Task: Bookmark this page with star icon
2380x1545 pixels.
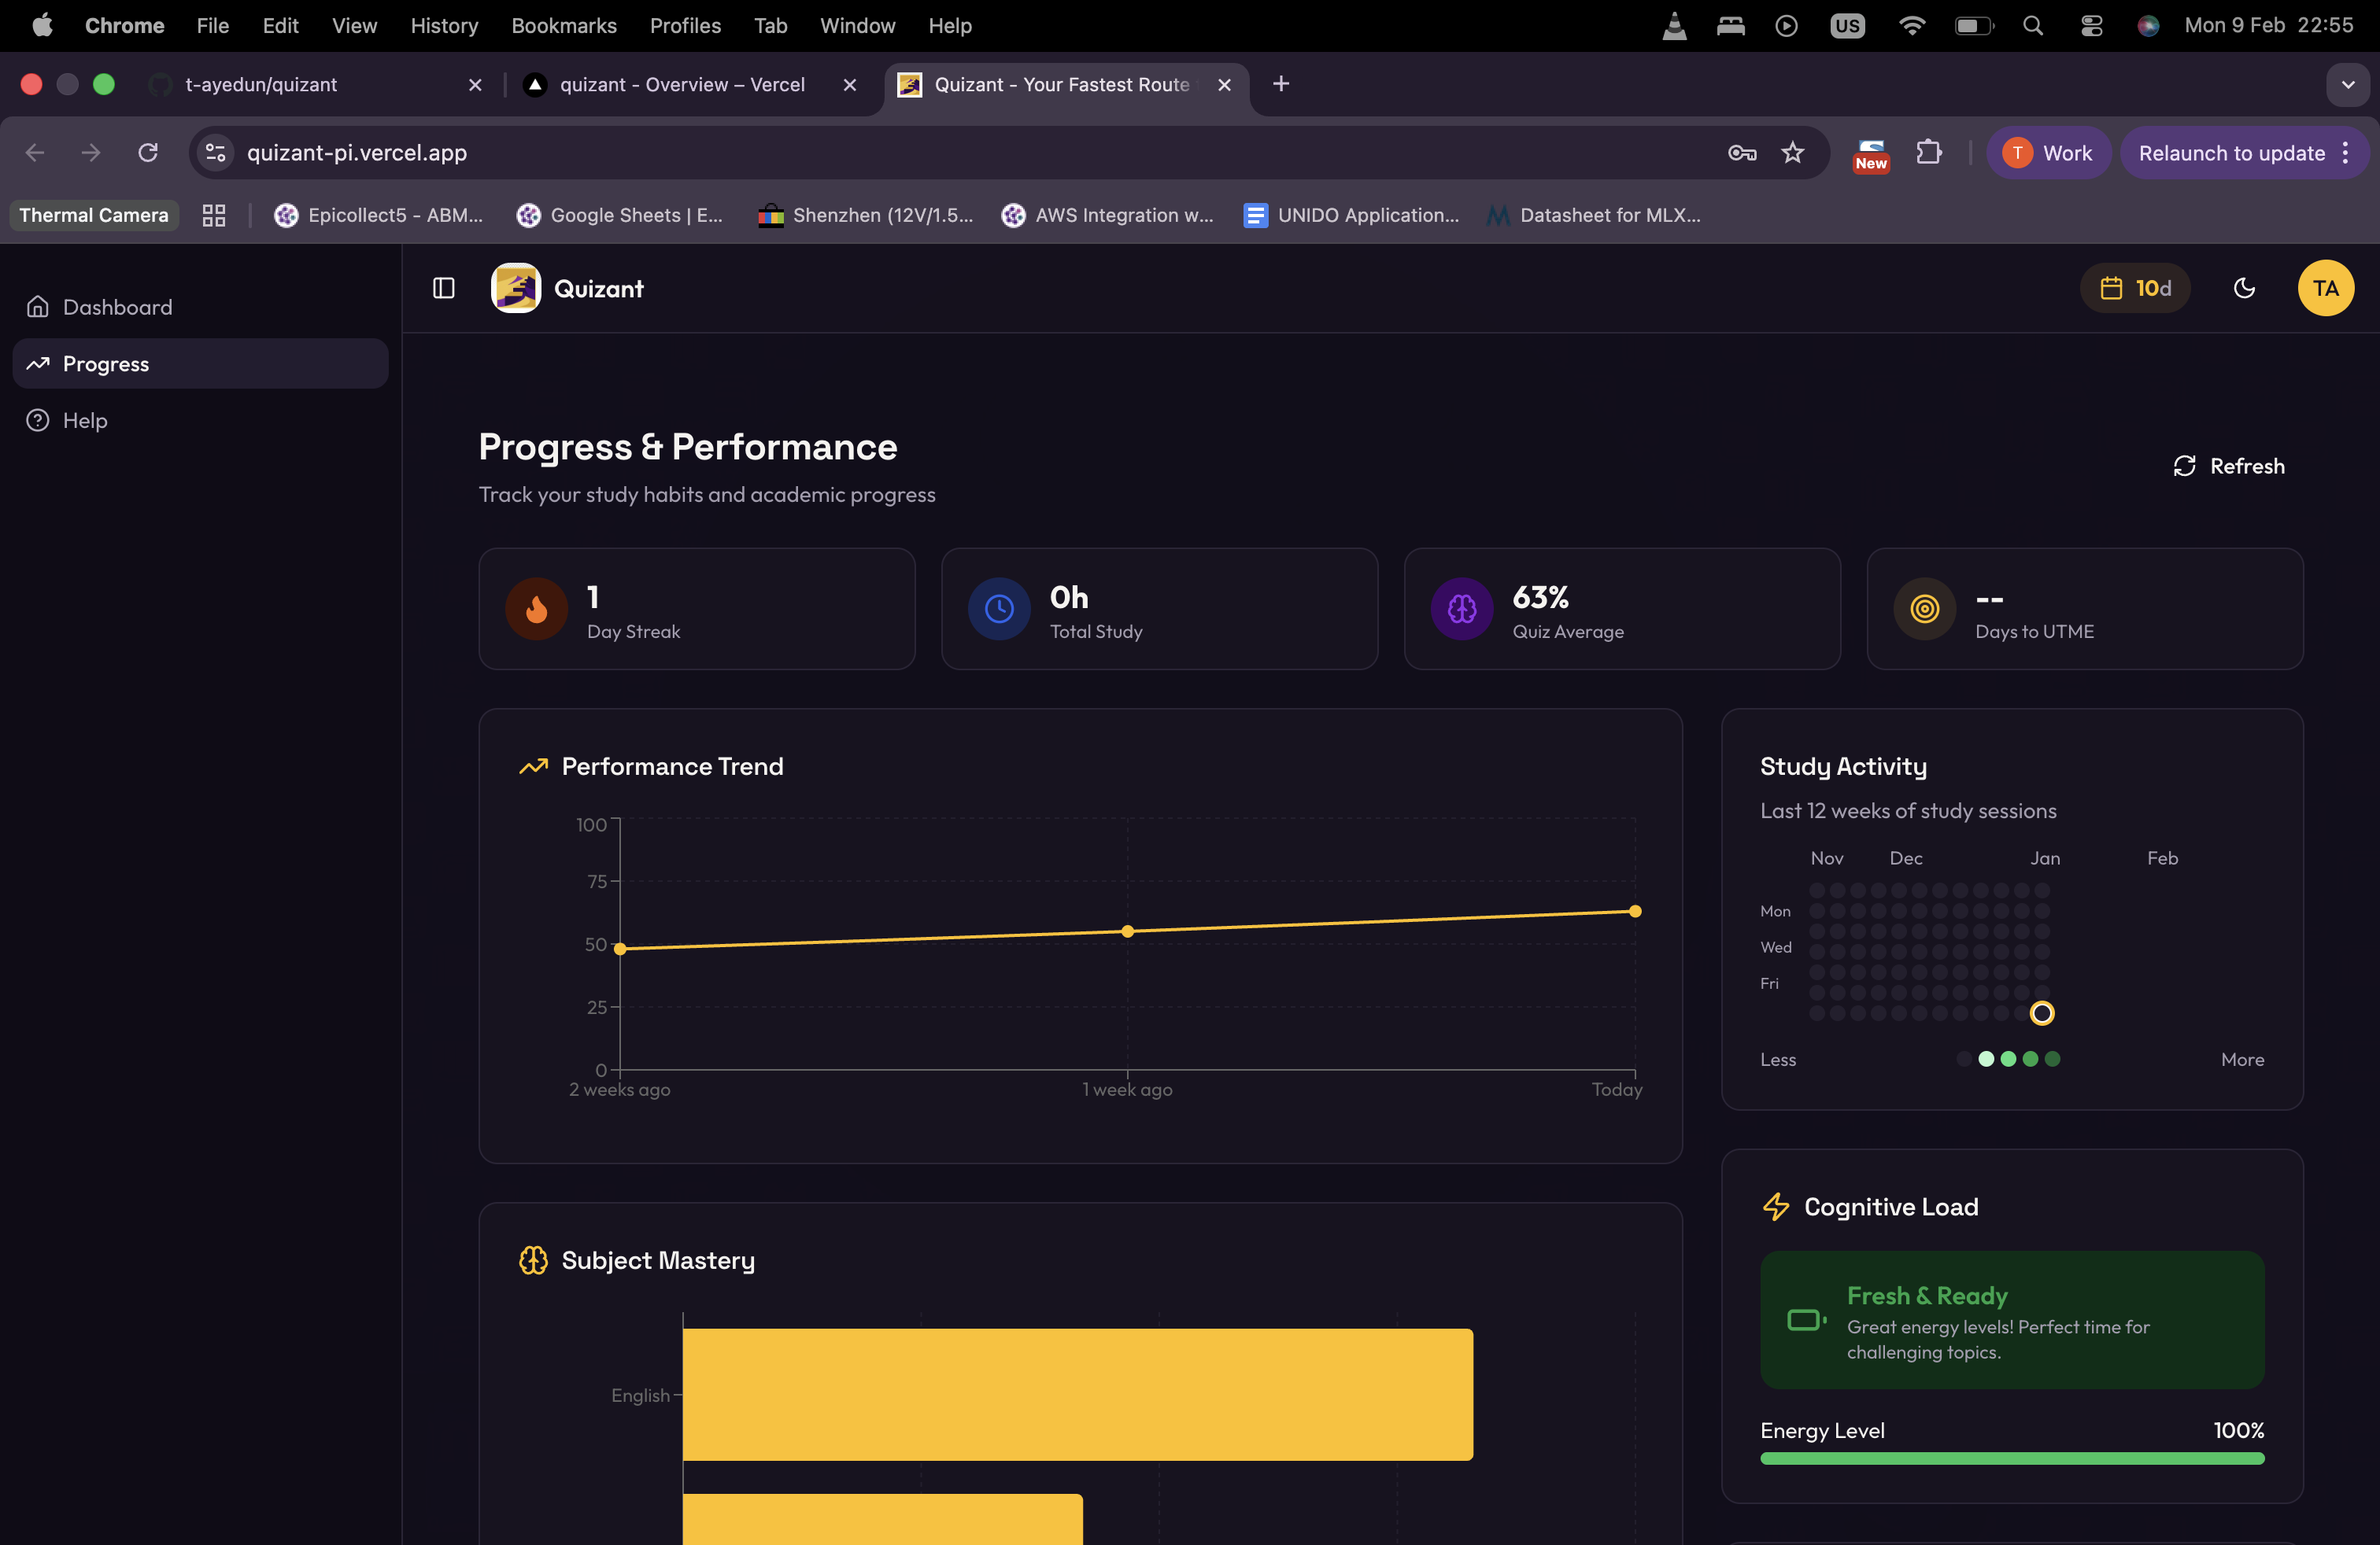Action: [1793, 153]
